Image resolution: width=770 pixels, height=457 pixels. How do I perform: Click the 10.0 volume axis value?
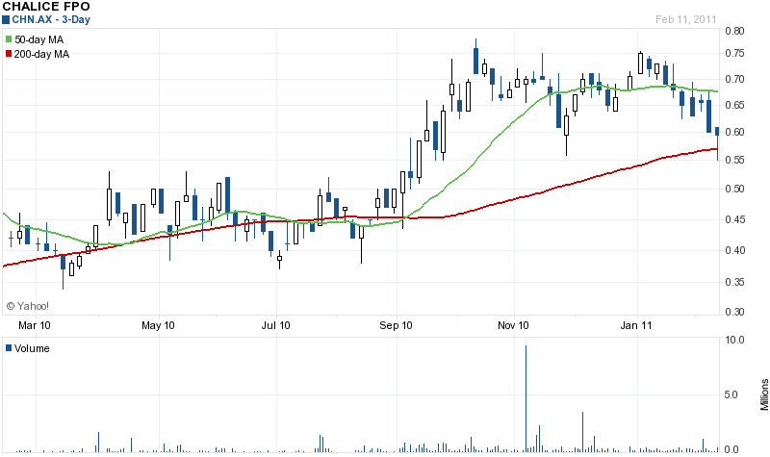click(734, 340)
